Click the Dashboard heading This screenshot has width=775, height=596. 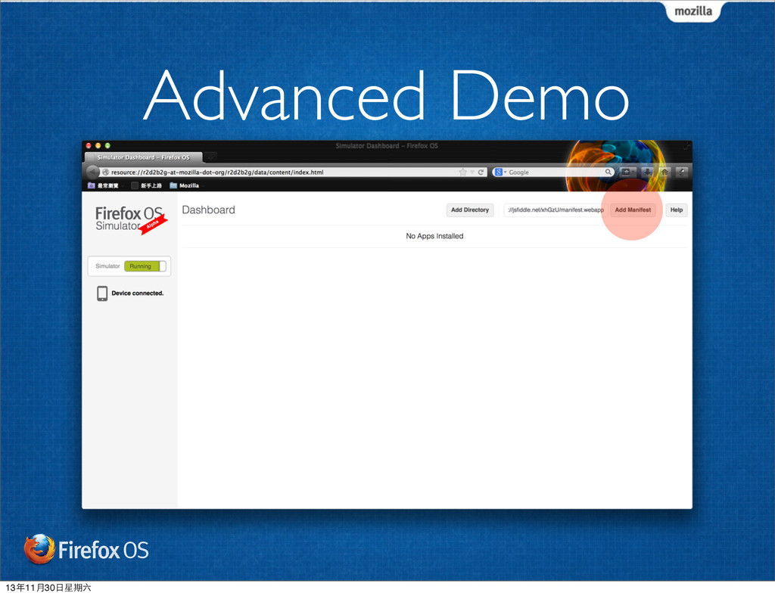pos(209,210)
